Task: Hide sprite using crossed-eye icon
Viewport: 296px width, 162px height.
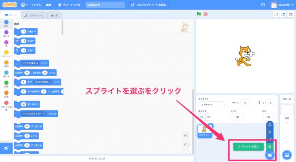Action: pyautogui.click(x=209, y=117)
